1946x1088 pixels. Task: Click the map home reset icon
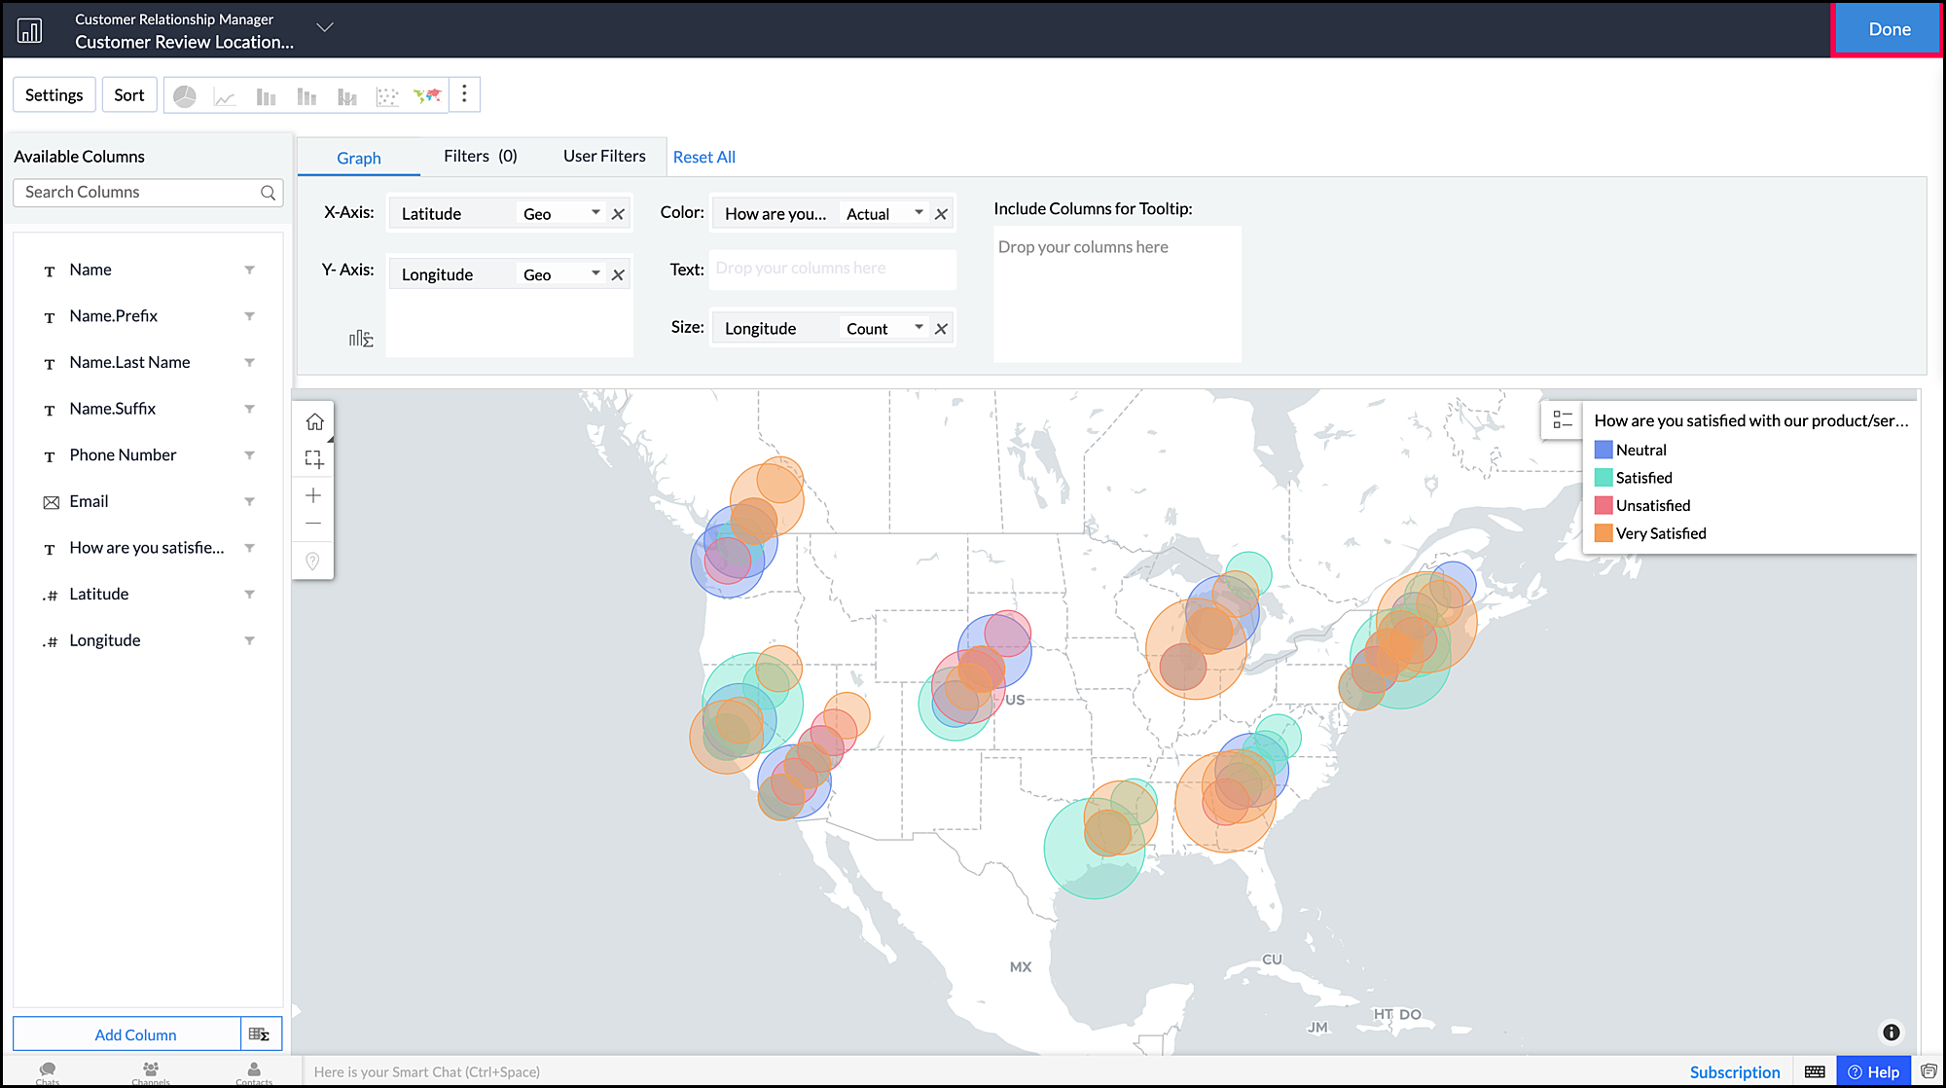(x=314, y=421)
